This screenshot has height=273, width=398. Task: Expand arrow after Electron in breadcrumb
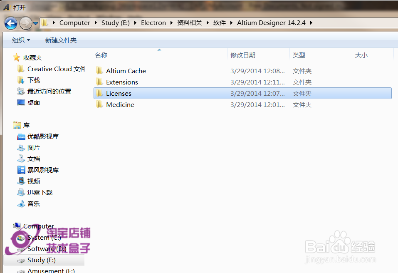click(x=172, y=23)
